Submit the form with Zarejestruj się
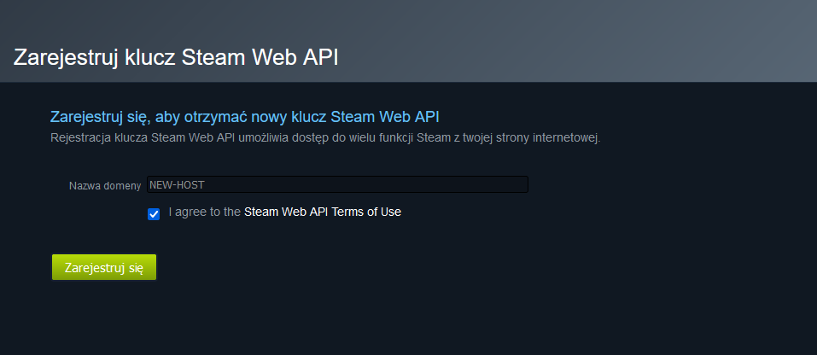 (x=103, y=267)
